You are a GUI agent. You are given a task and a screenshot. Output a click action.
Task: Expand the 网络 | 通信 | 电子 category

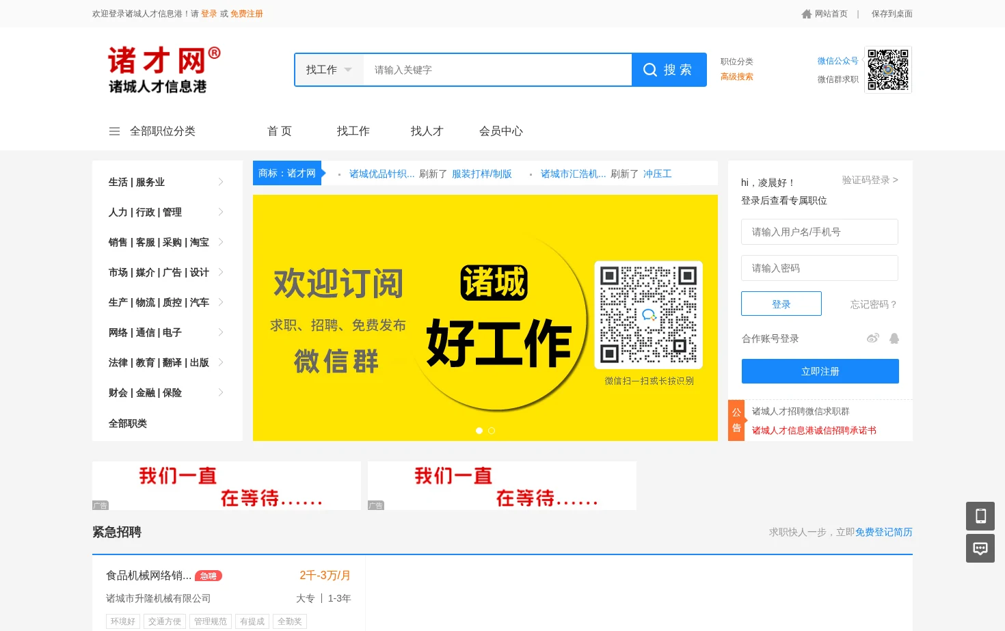click(167, 332)
